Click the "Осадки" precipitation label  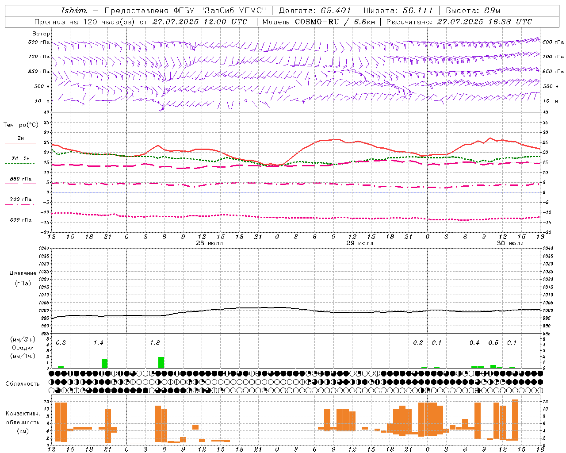coord(23,348)
